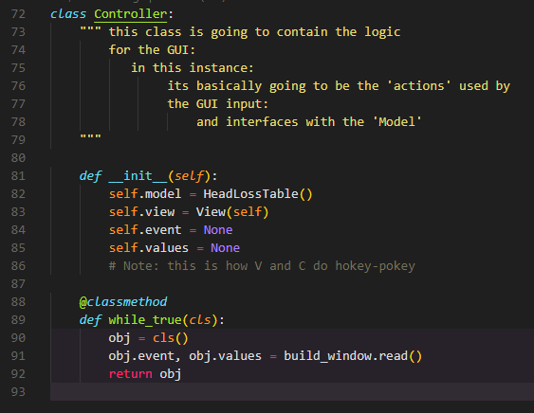Image resolution: width=534 pixels, height=413 pixels.
Task: Click line number 86 in gutter
Action: pos(18,266)
